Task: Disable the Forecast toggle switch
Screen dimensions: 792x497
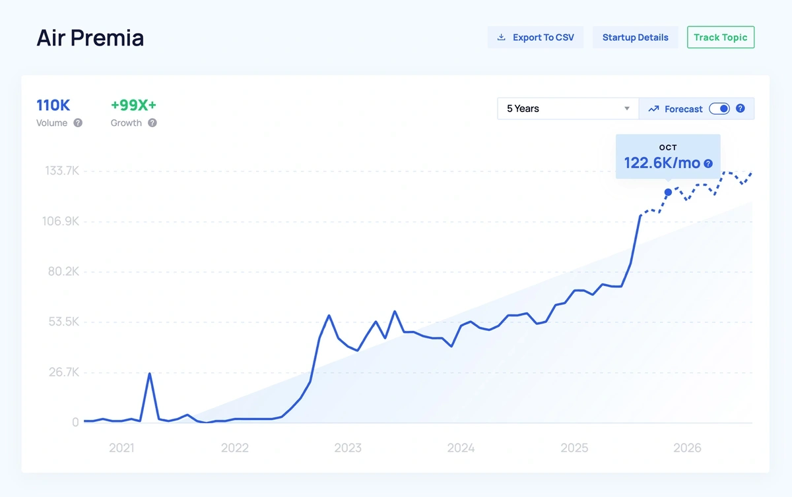Action: click(x=719, y=108)
